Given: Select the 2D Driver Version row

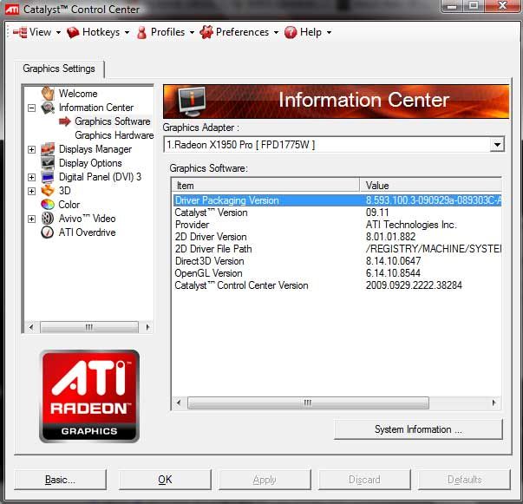Looking at the screenshot, I should pyautogui.click(x=337, y=237).
